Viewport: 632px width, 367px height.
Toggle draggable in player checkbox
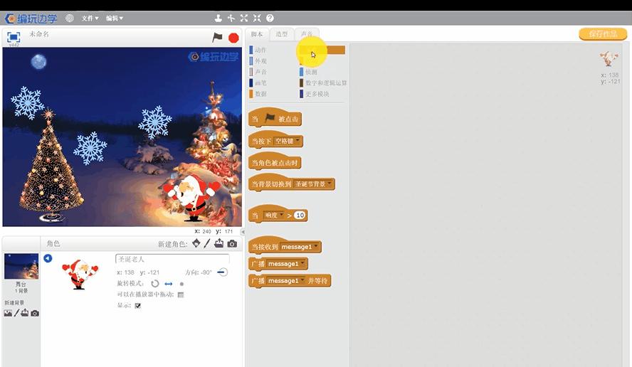(x=181, y=294)
